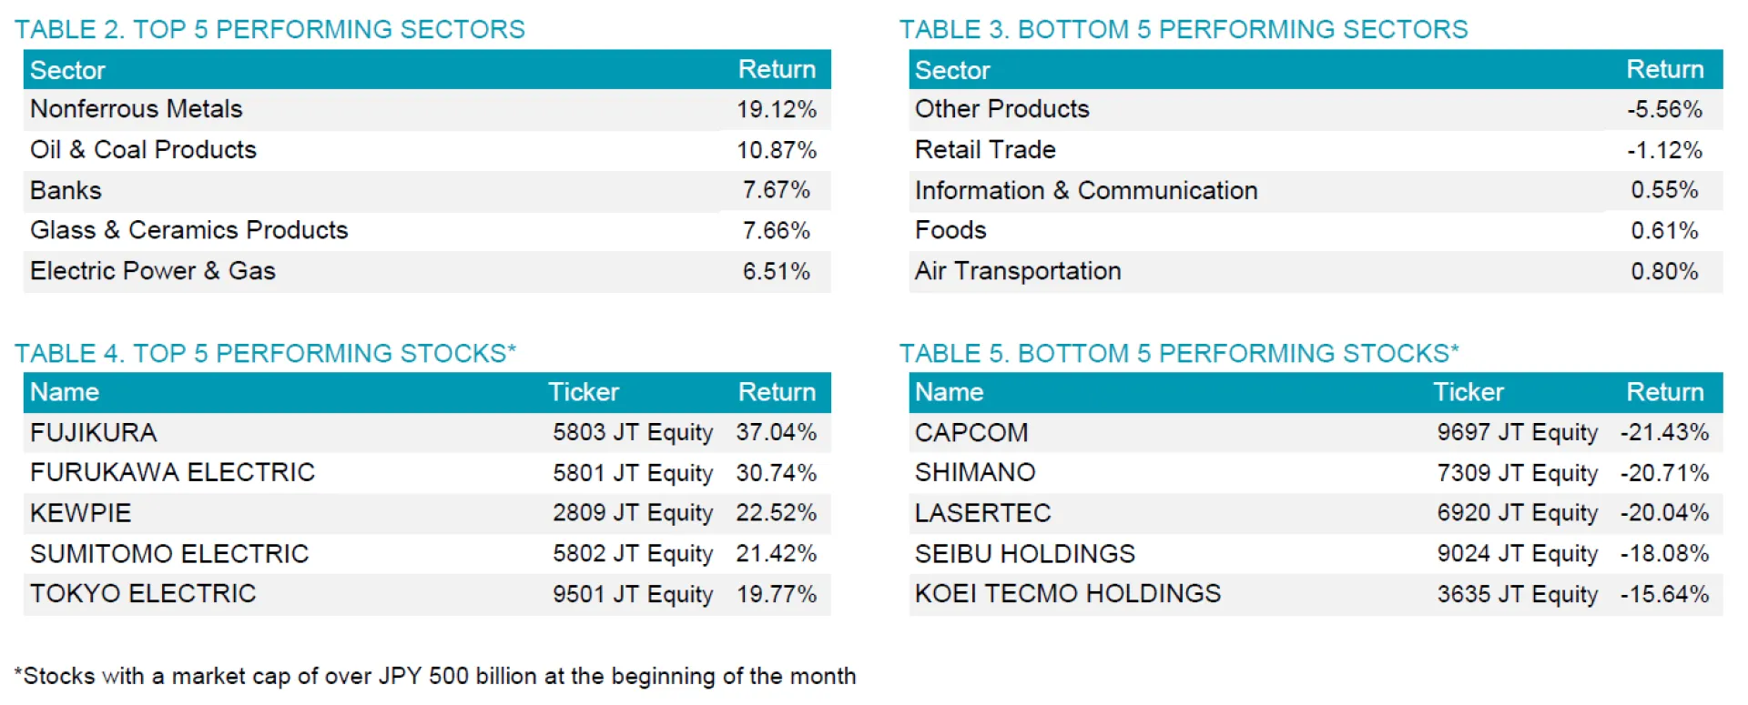Select the Banks sector cell
Viewport: 1748px width, 705px height.
tap(66, 190)
